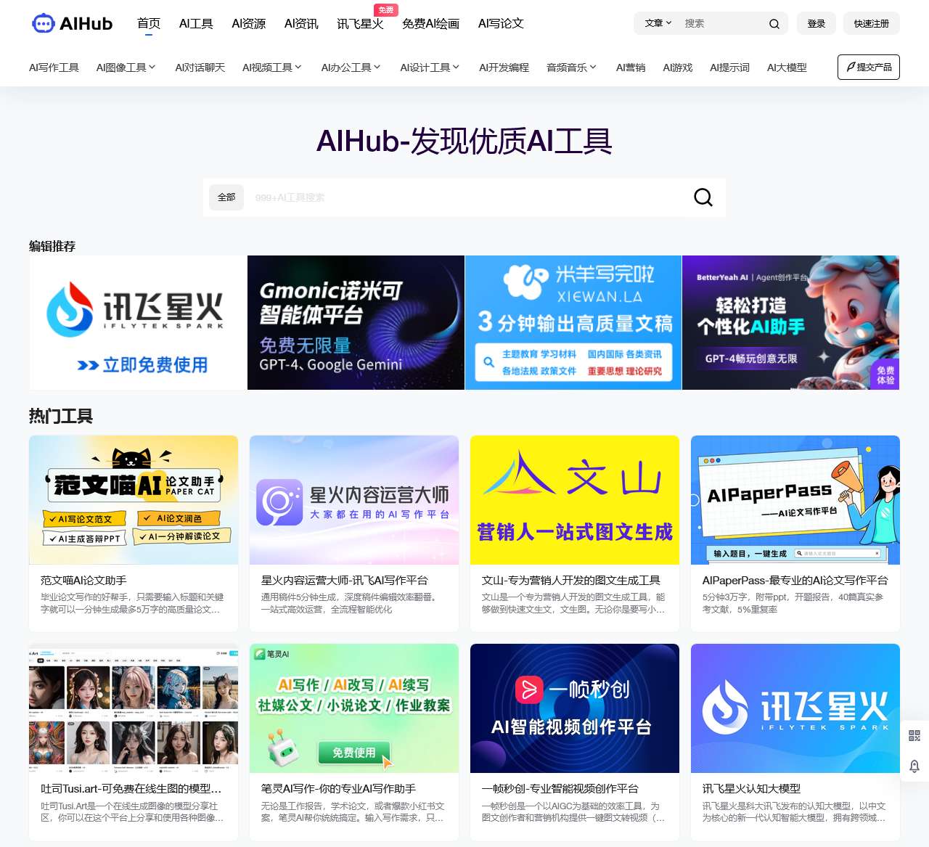This screenshot has height=847, width=929.
Task: Open the AI开发编程 category
Action: [x=504, y=67]
